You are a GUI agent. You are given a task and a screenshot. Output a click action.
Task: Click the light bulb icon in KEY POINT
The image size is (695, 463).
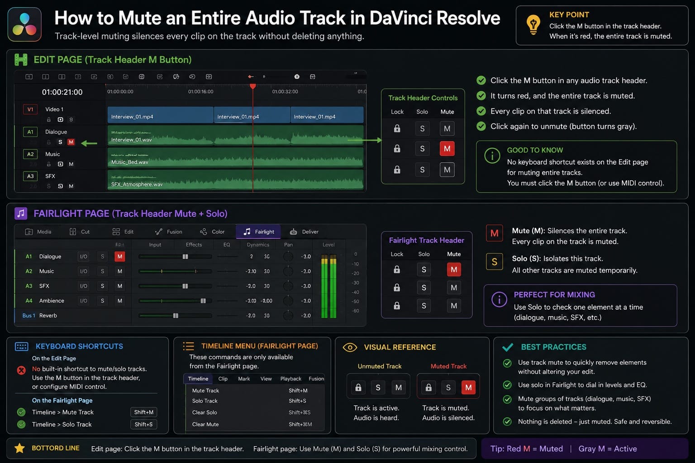pos(533,24)
